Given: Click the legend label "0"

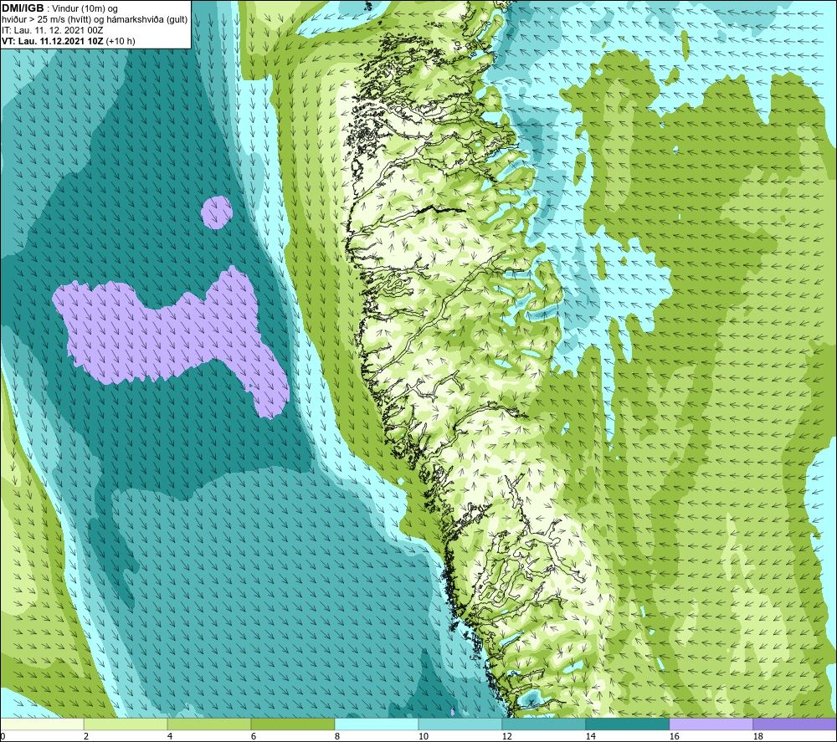Looking at the screenshot, I should pos(3,736).
